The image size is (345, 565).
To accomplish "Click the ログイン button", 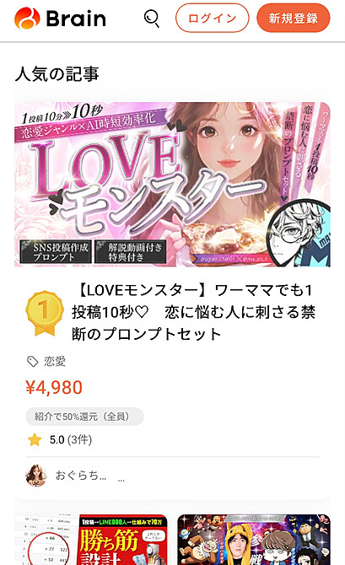I will coord(212,18).
